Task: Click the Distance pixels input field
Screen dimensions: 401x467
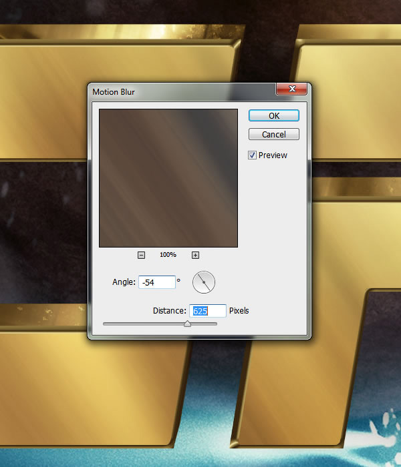Action: point(208,311)
